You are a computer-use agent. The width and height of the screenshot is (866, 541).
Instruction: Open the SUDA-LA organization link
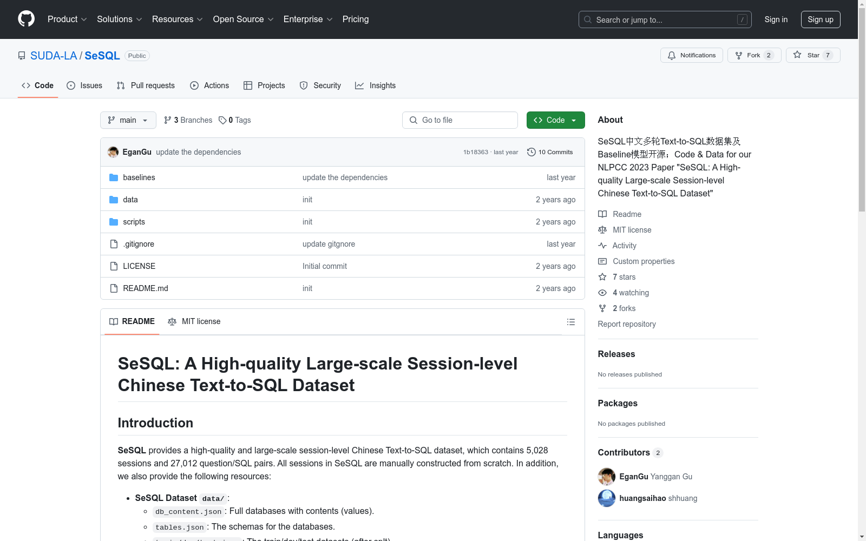(x=54, y=56)
